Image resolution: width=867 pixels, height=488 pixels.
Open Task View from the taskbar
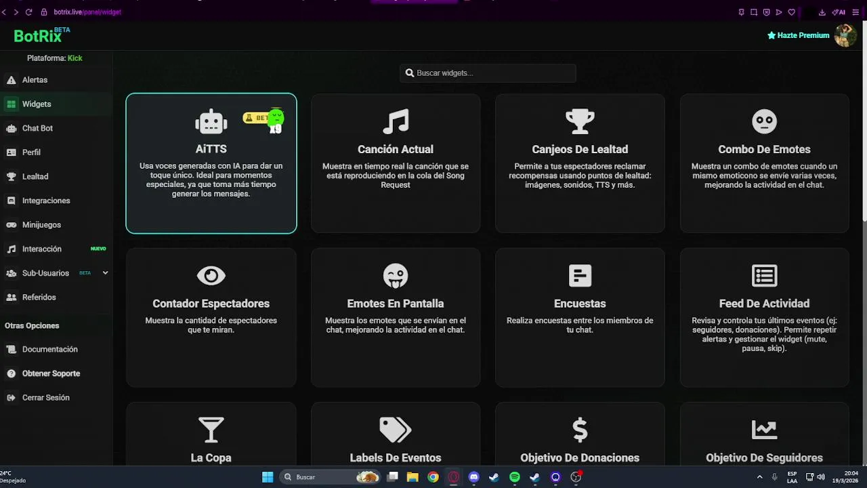(x=392, y=477)
